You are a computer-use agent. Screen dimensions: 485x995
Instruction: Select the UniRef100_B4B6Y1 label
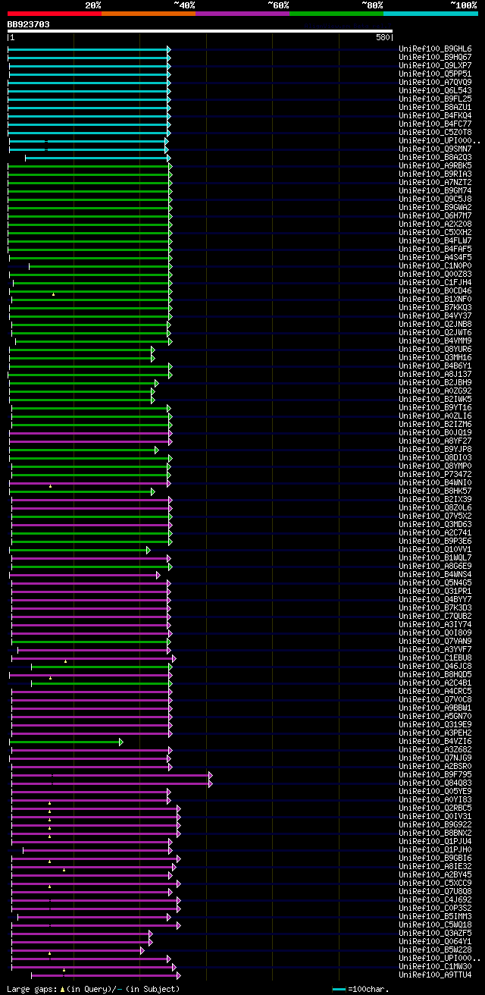[435, 366]
